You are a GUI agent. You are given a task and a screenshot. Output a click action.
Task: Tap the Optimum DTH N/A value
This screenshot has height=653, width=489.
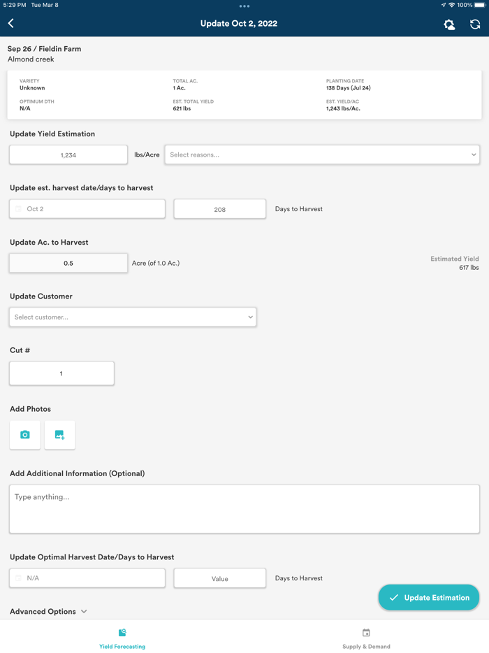coord(25,108)
